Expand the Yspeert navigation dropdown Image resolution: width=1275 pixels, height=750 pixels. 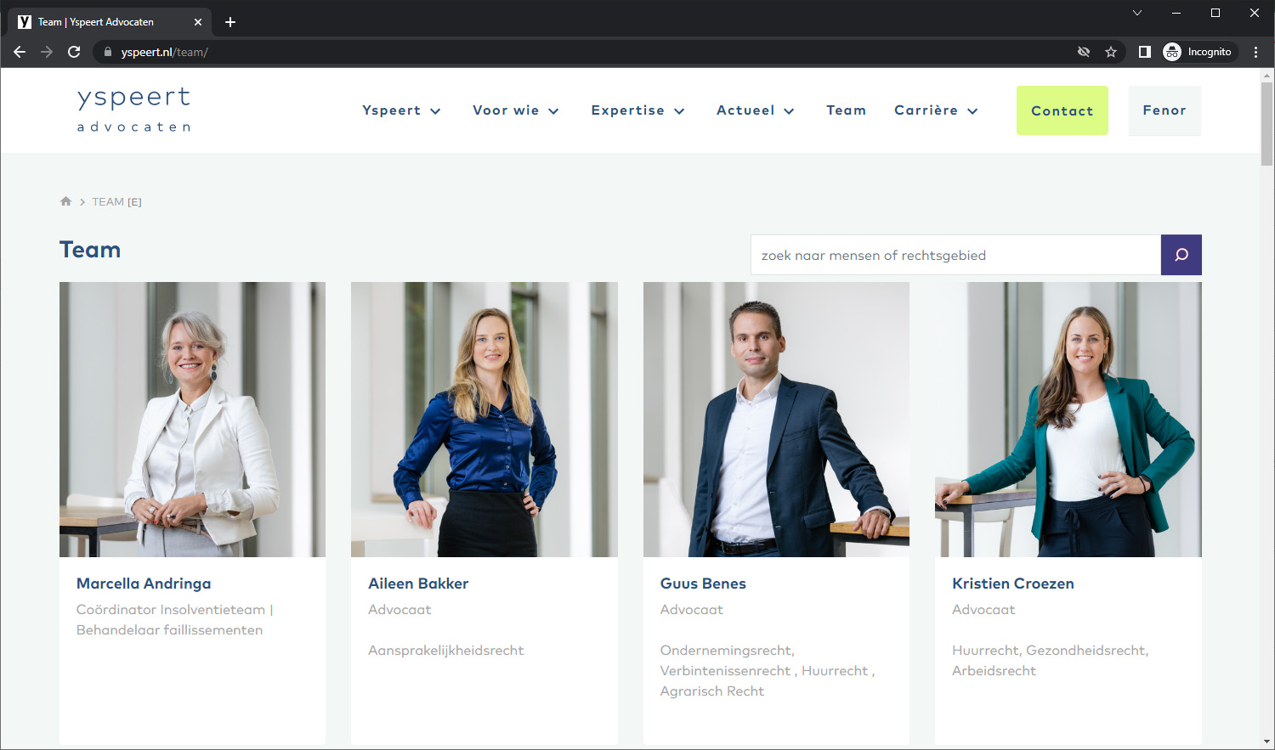pos(401,110)
